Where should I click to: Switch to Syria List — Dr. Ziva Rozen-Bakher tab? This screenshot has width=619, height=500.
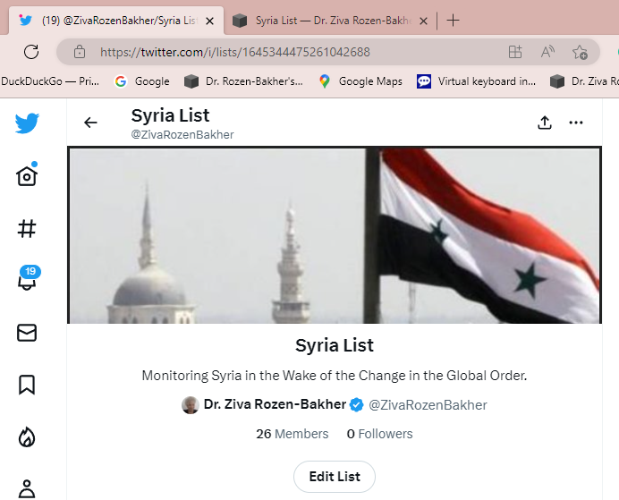pos(331,21)
